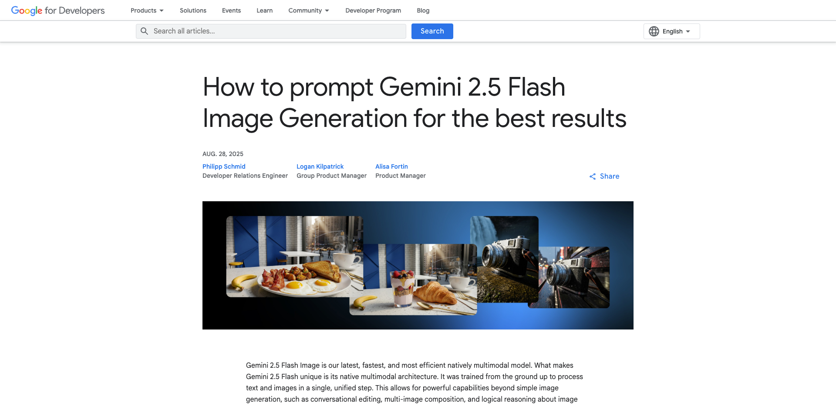Click the Share link text

[x=610, y=176]
